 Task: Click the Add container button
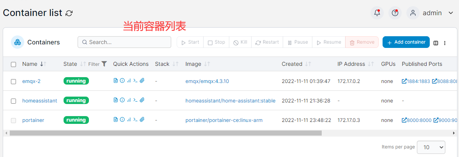406,42
